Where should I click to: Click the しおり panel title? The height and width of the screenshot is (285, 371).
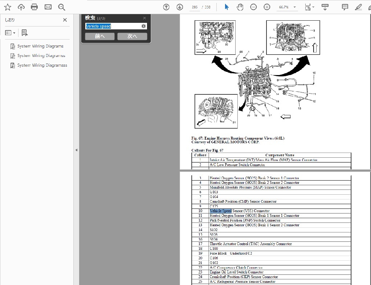pos(10,20)
